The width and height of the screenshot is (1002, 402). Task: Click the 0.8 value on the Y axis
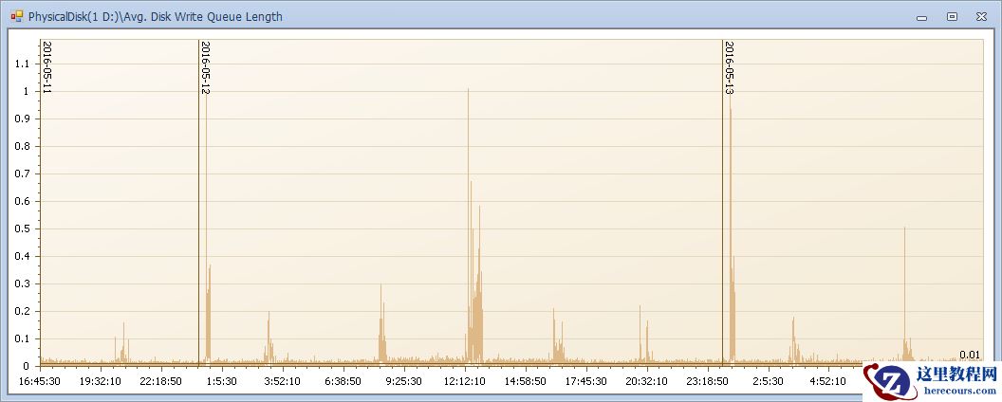pyautogui.click(x=23, y=146)
